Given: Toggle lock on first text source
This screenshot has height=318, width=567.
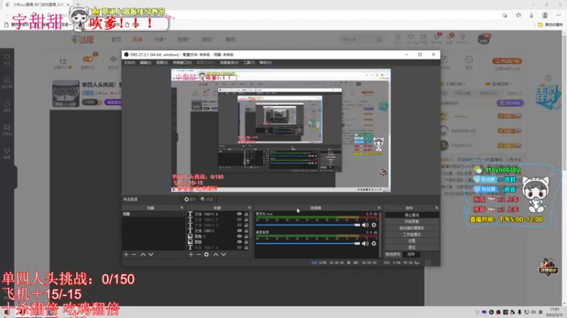Looking at the screenshot, I should click(x=246, y=214).
